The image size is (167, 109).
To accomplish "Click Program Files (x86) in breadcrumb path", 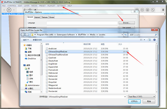I will point(45,35).
